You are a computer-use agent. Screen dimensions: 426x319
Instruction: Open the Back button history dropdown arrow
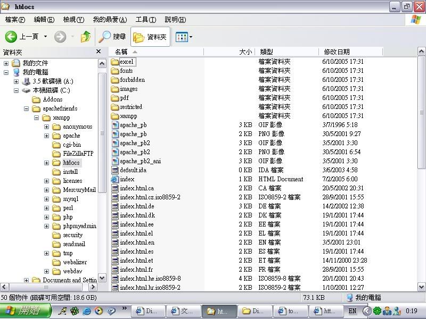(45, 37)
